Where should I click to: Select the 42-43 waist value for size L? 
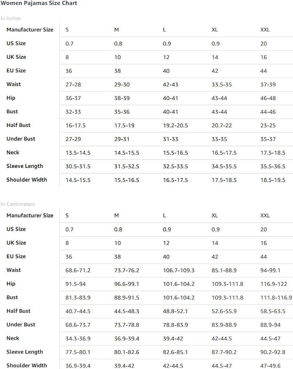pyautogui.click(x=170, y=85)
